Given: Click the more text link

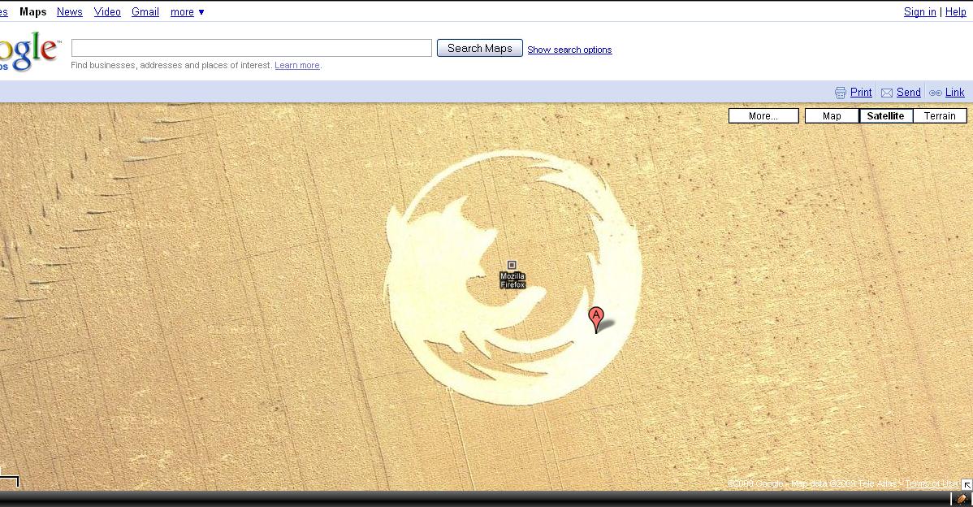Looking at the screenshot, I should [x=183, y=12].
